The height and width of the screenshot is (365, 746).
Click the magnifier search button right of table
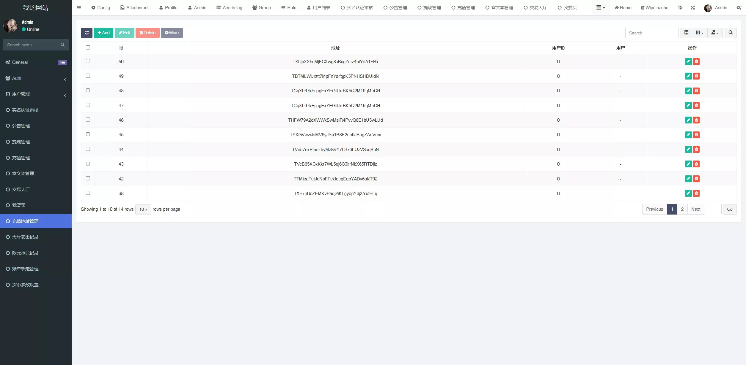731,33
